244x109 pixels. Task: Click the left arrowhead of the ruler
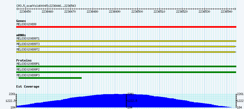click(17, 9)
